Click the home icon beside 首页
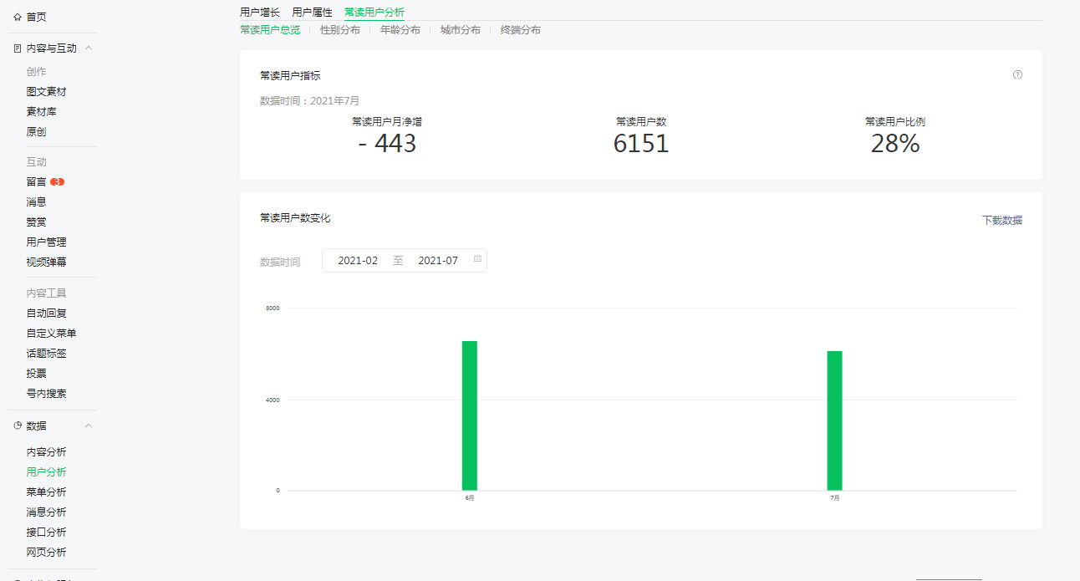Viewport: 1080px width, 581px height. (x=18, y=17)
